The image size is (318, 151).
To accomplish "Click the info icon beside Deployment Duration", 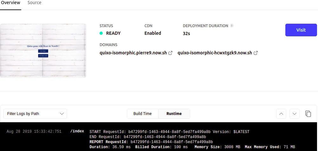I will click(232, 26).
